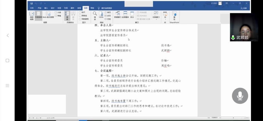
Task: Tap the round microphone button
Action: point(240,96)
